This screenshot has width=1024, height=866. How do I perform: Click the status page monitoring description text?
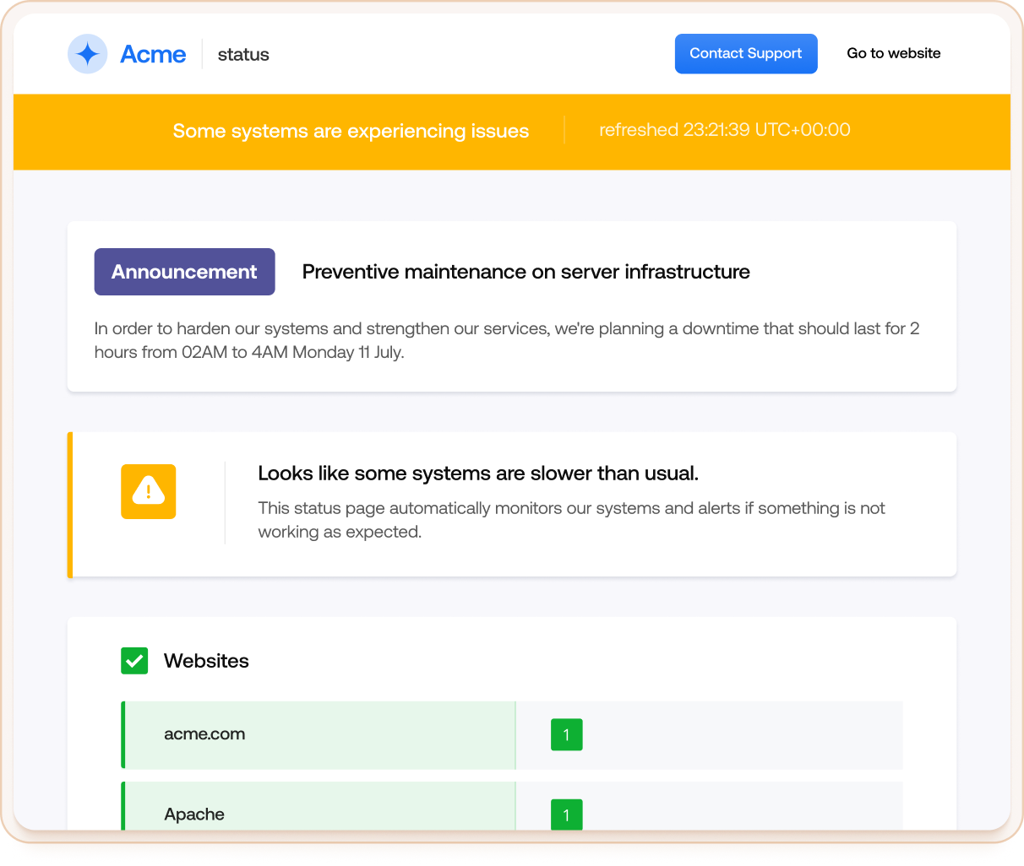click(x=571, y=520)
